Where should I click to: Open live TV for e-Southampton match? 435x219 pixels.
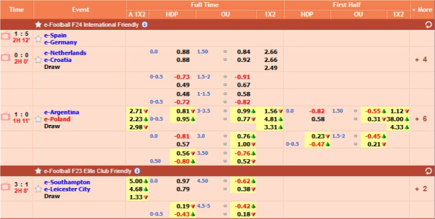[x=6, y=186]
